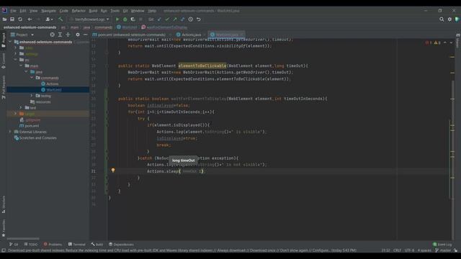461x259 pixels.
Task: Collapse the src folder
Action: pos(16,60)
